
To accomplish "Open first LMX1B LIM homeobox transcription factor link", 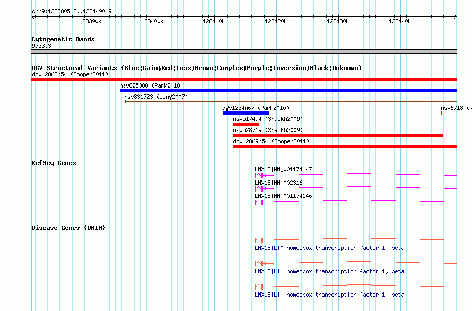I will click(x=329, y=248).
